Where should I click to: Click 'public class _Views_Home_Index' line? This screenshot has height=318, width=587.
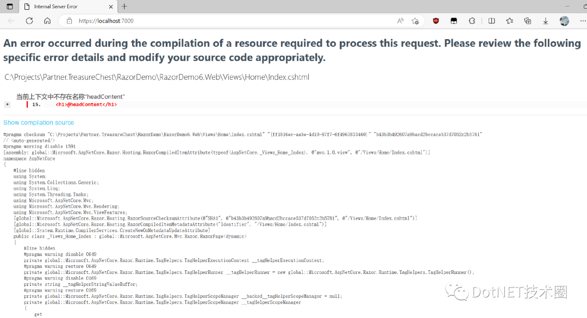(130, 236)
